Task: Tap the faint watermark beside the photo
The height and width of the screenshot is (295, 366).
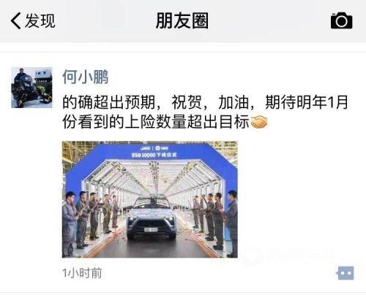Action: 289,256
